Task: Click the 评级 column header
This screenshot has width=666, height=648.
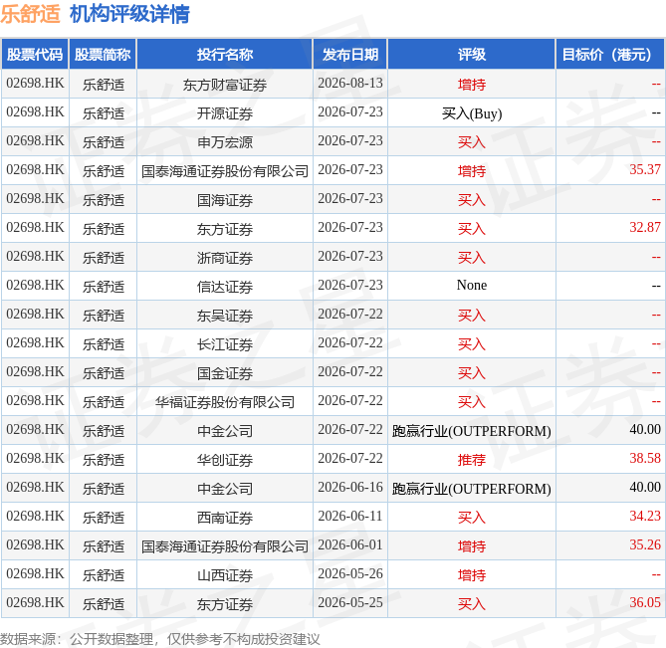Action: [x=472, y=55]
